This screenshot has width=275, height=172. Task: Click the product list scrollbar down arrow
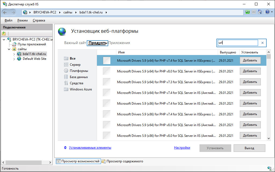[x=269, y=138]
